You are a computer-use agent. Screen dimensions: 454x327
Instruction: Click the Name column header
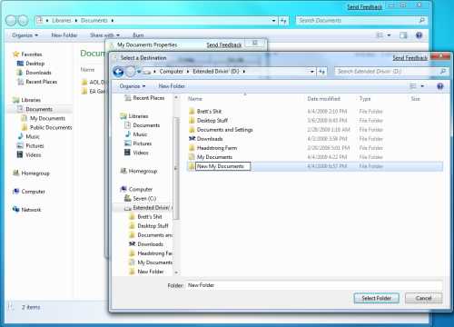pyautogui.click(x=195, y=99)
